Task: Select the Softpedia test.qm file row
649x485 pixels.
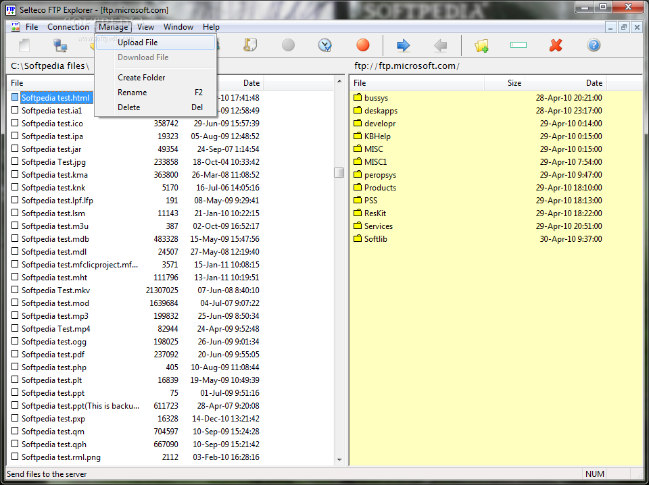Action: tap(135, 431)
